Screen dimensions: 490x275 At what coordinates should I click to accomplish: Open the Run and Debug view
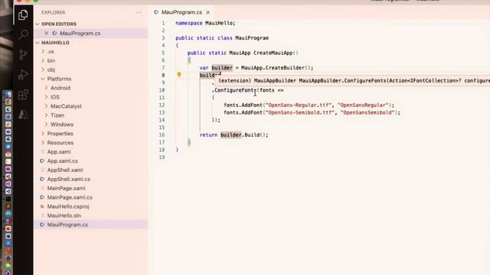pyautogui.click(x=23, y=75)
